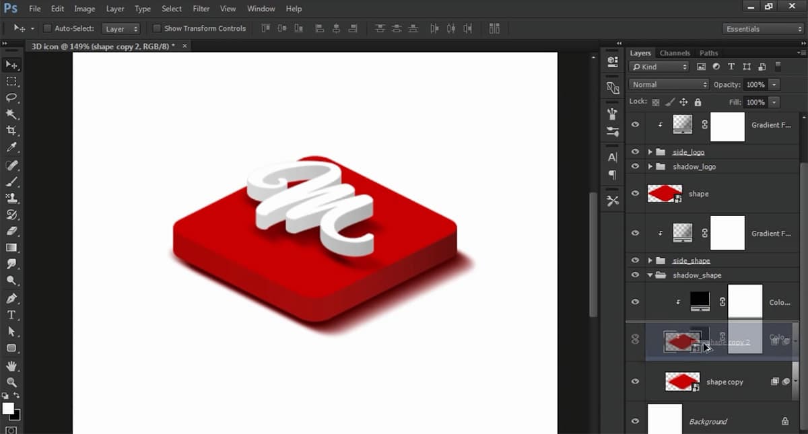Expand the side_logo group

(x=650, y=152)
